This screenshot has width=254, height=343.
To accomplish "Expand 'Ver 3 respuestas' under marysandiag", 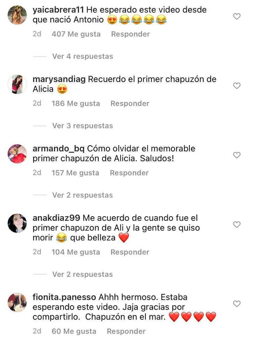I will click(83, 126).
